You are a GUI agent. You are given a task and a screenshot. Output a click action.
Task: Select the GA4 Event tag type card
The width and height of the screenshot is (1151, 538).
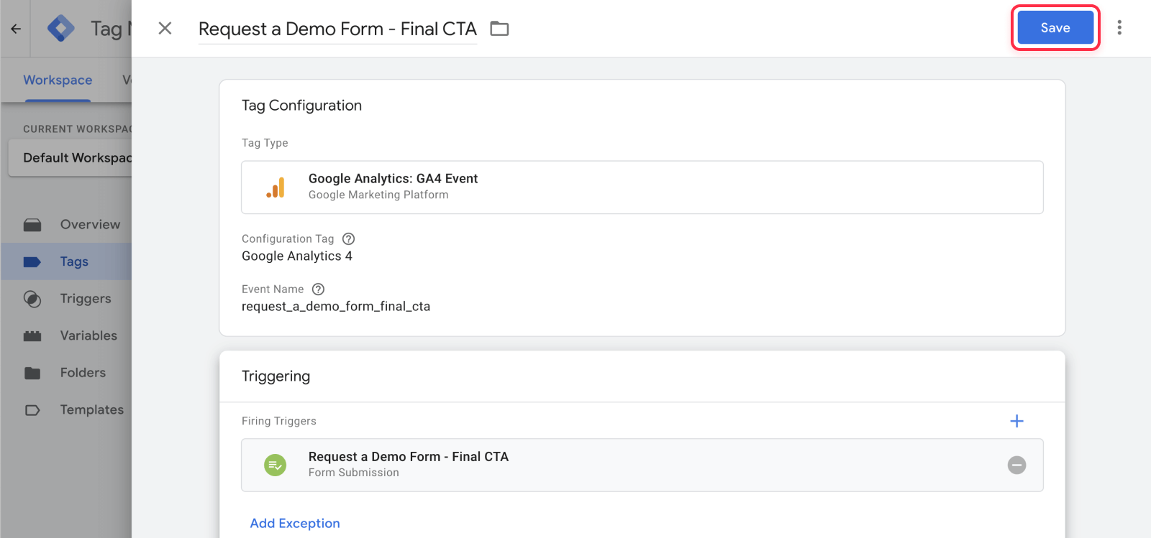[x=642, y=187]
